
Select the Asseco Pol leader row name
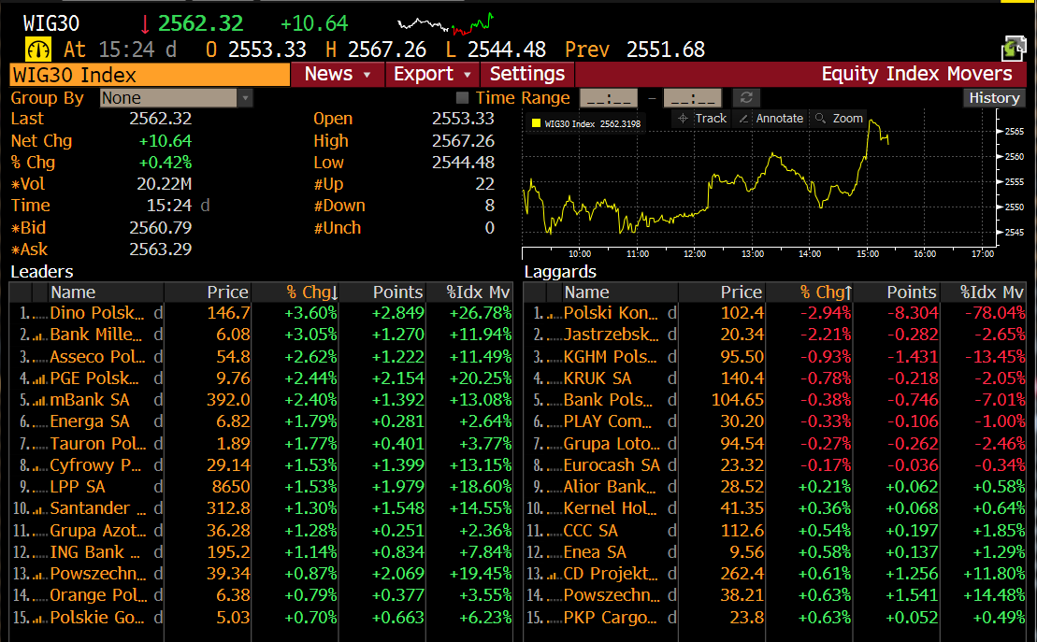tap(97, 357)
